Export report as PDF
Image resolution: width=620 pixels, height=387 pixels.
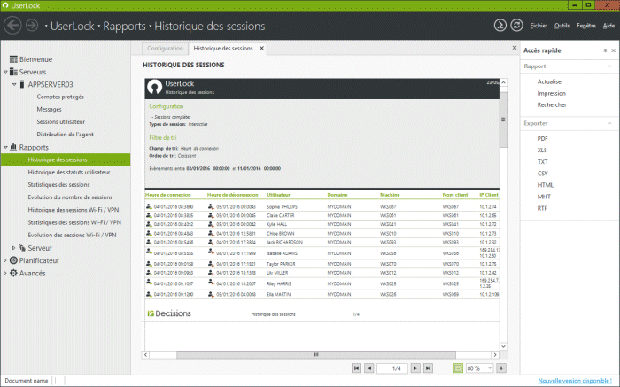click(542, 139)
